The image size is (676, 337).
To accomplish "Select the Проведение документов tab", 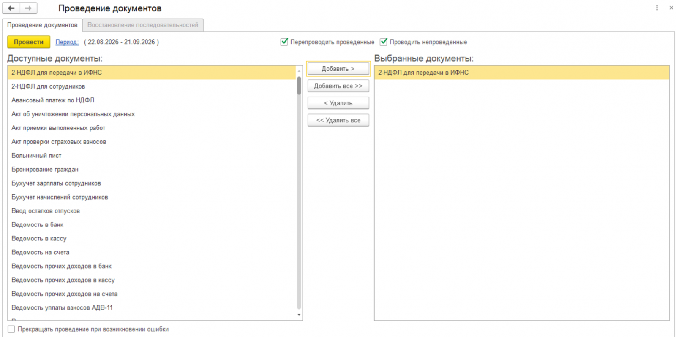I will click(42, 25).
